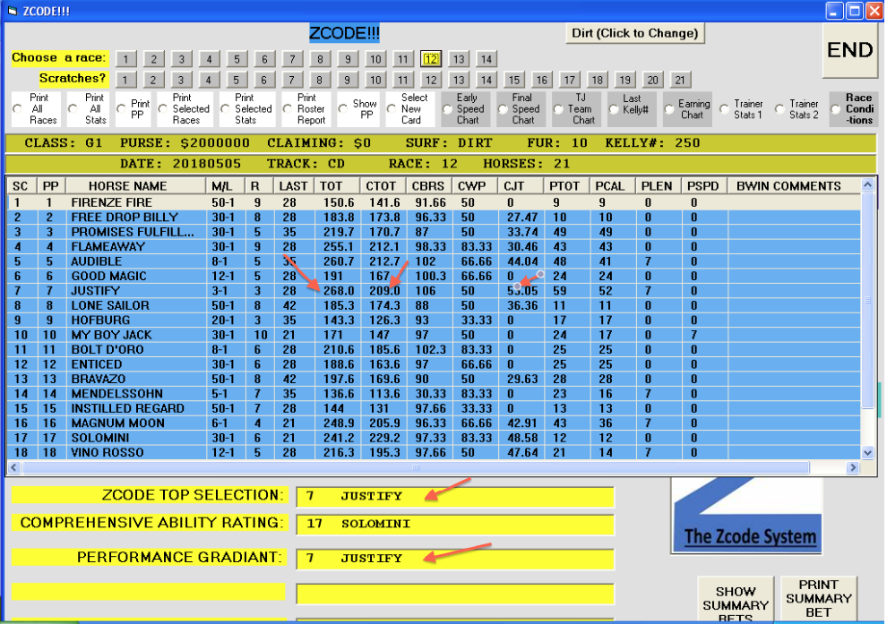Scratch horse 7 in the Scratches row
Screen dimensions: 887x624
pos(291,80)
